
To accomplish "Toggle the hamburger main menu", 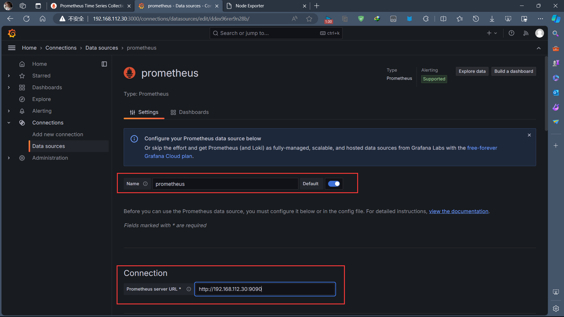I will click(x=12, y=48).
